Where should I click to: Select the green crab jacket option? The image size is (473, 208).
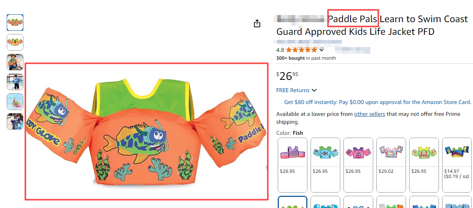click(424, 165)
